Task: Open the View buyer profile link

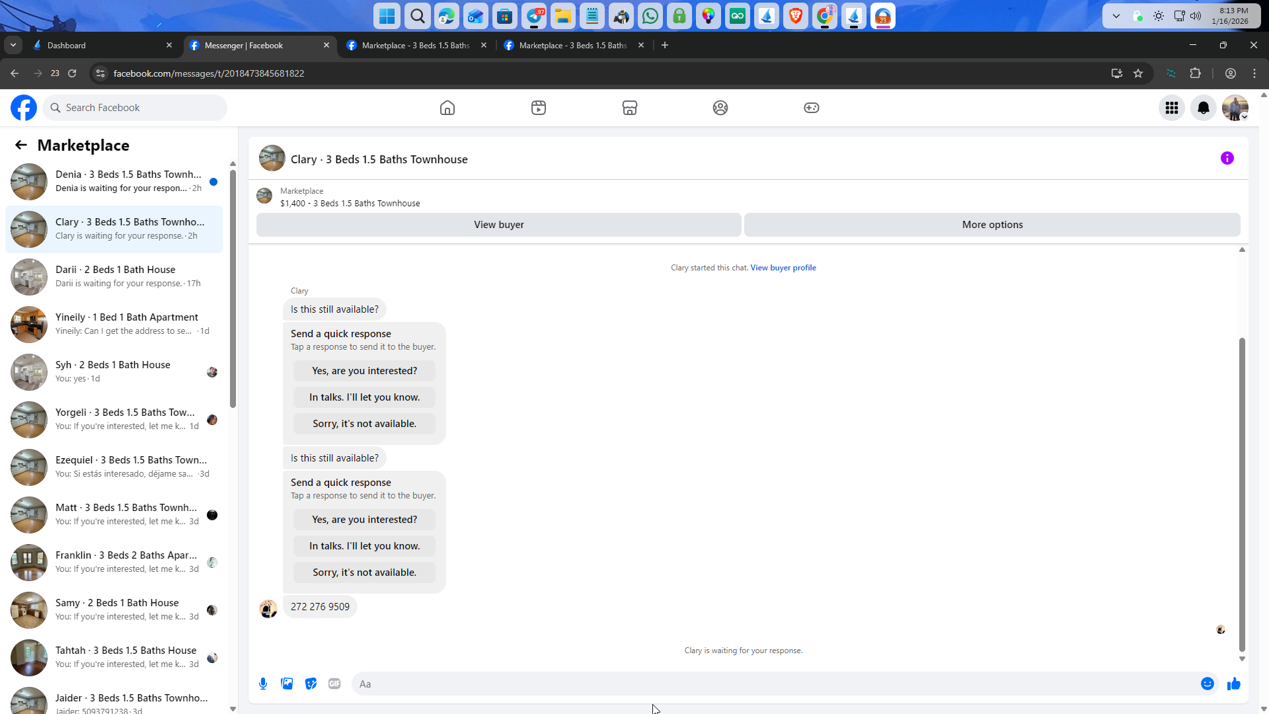Action: (x=783, y=268)
